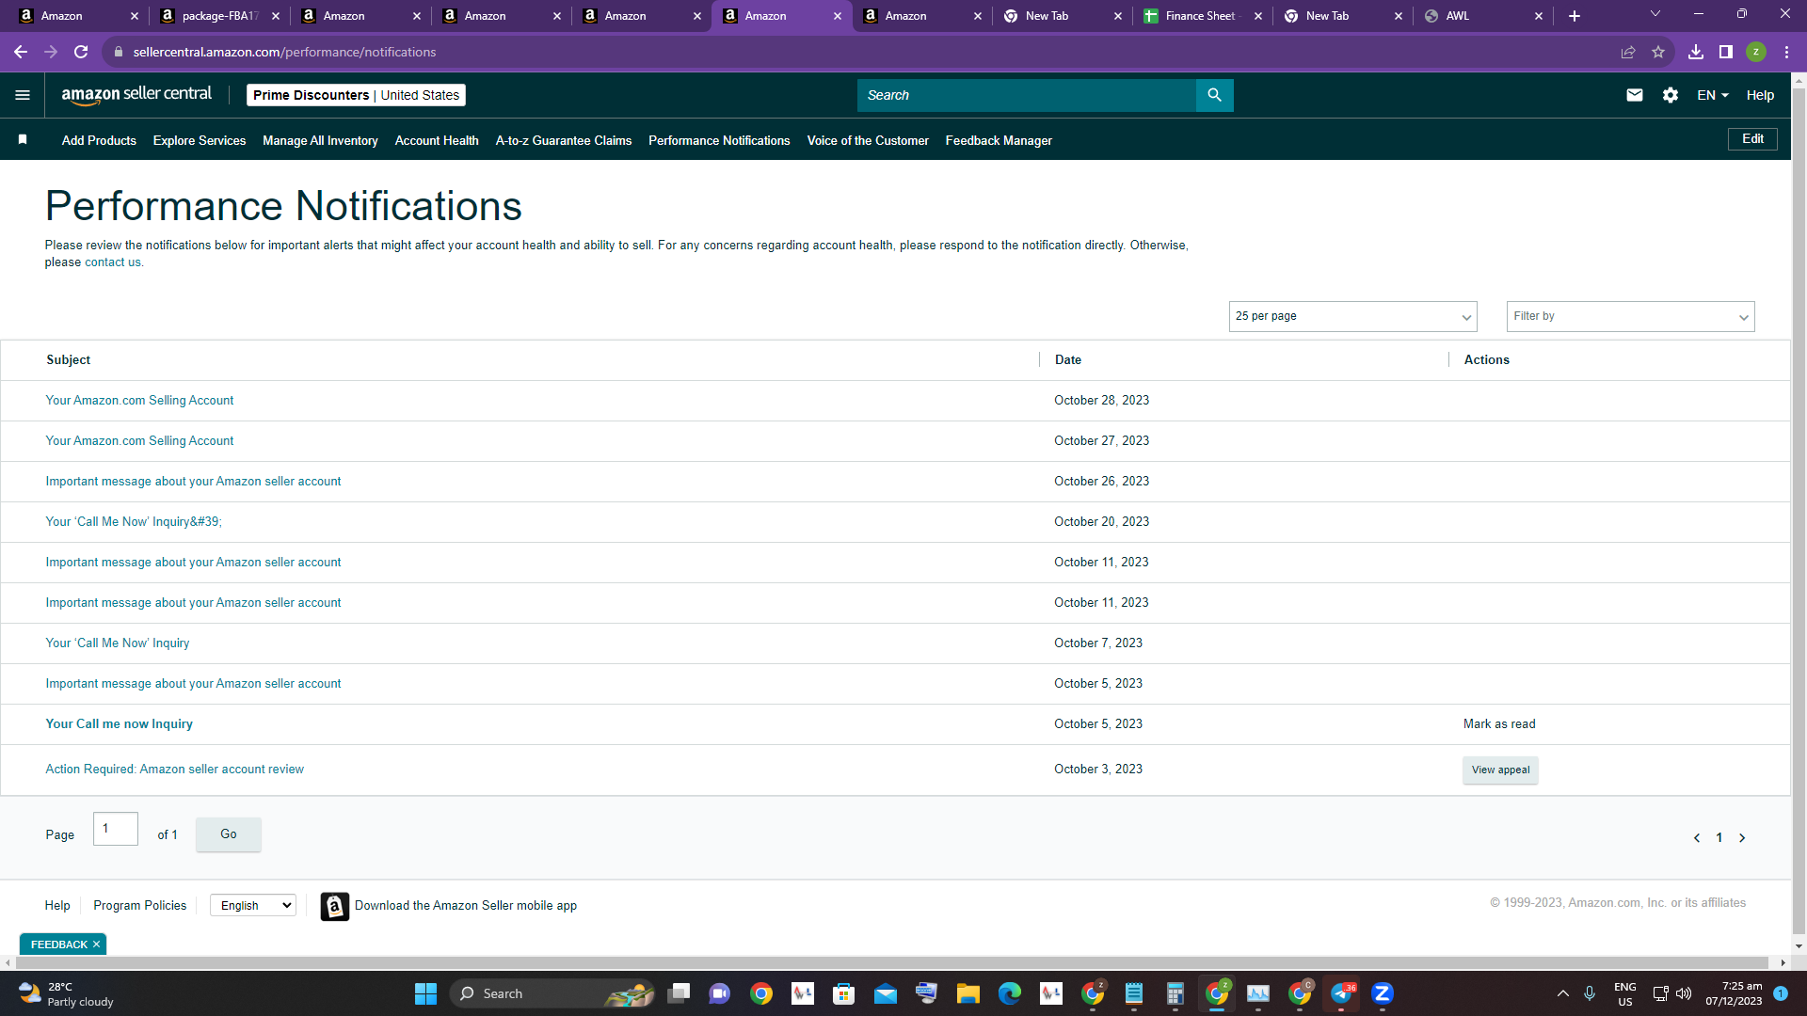Viewport: 1807px width, 1016px height.
Task: Open A-to-z Guarantee Claims
Action: [564, 140]
